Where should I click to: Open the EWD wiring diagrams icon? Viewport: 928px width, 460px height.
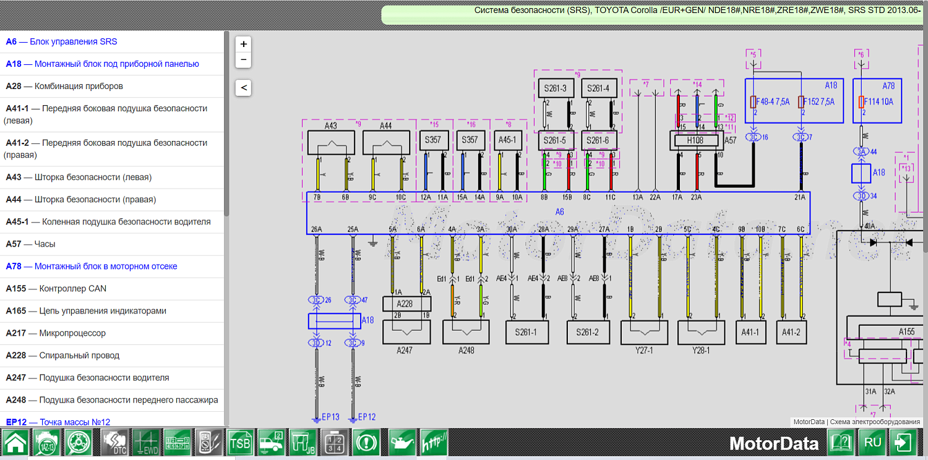[146, 443]
